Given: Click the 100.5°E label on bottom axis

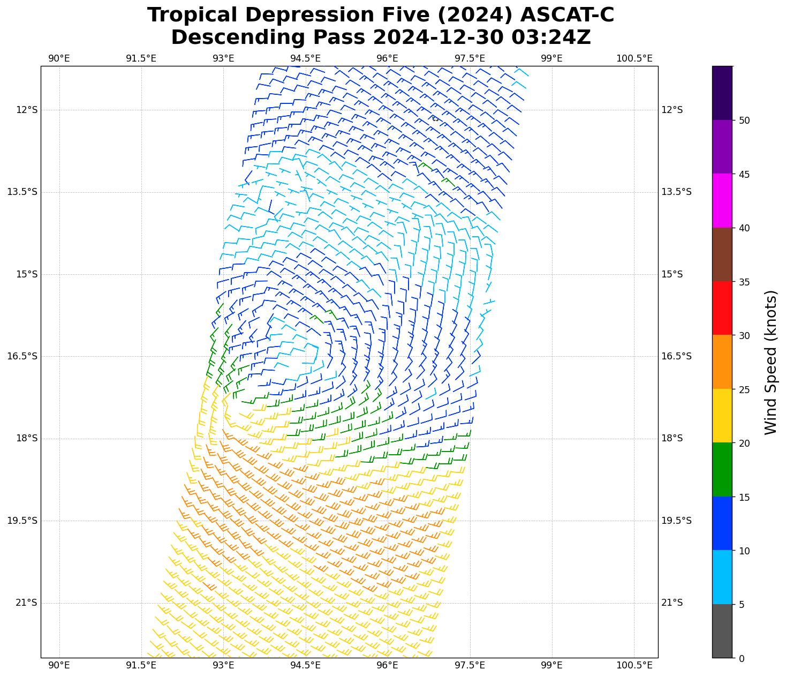Looking at the screenshot, I should point(634,666).
